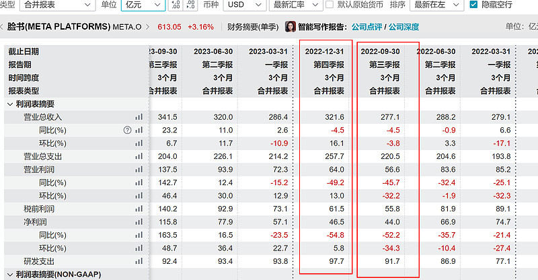Collapse the 利润表摘要(NON-GAAP) section
This screenshot has height=280, width=538.
click(10, 275)
